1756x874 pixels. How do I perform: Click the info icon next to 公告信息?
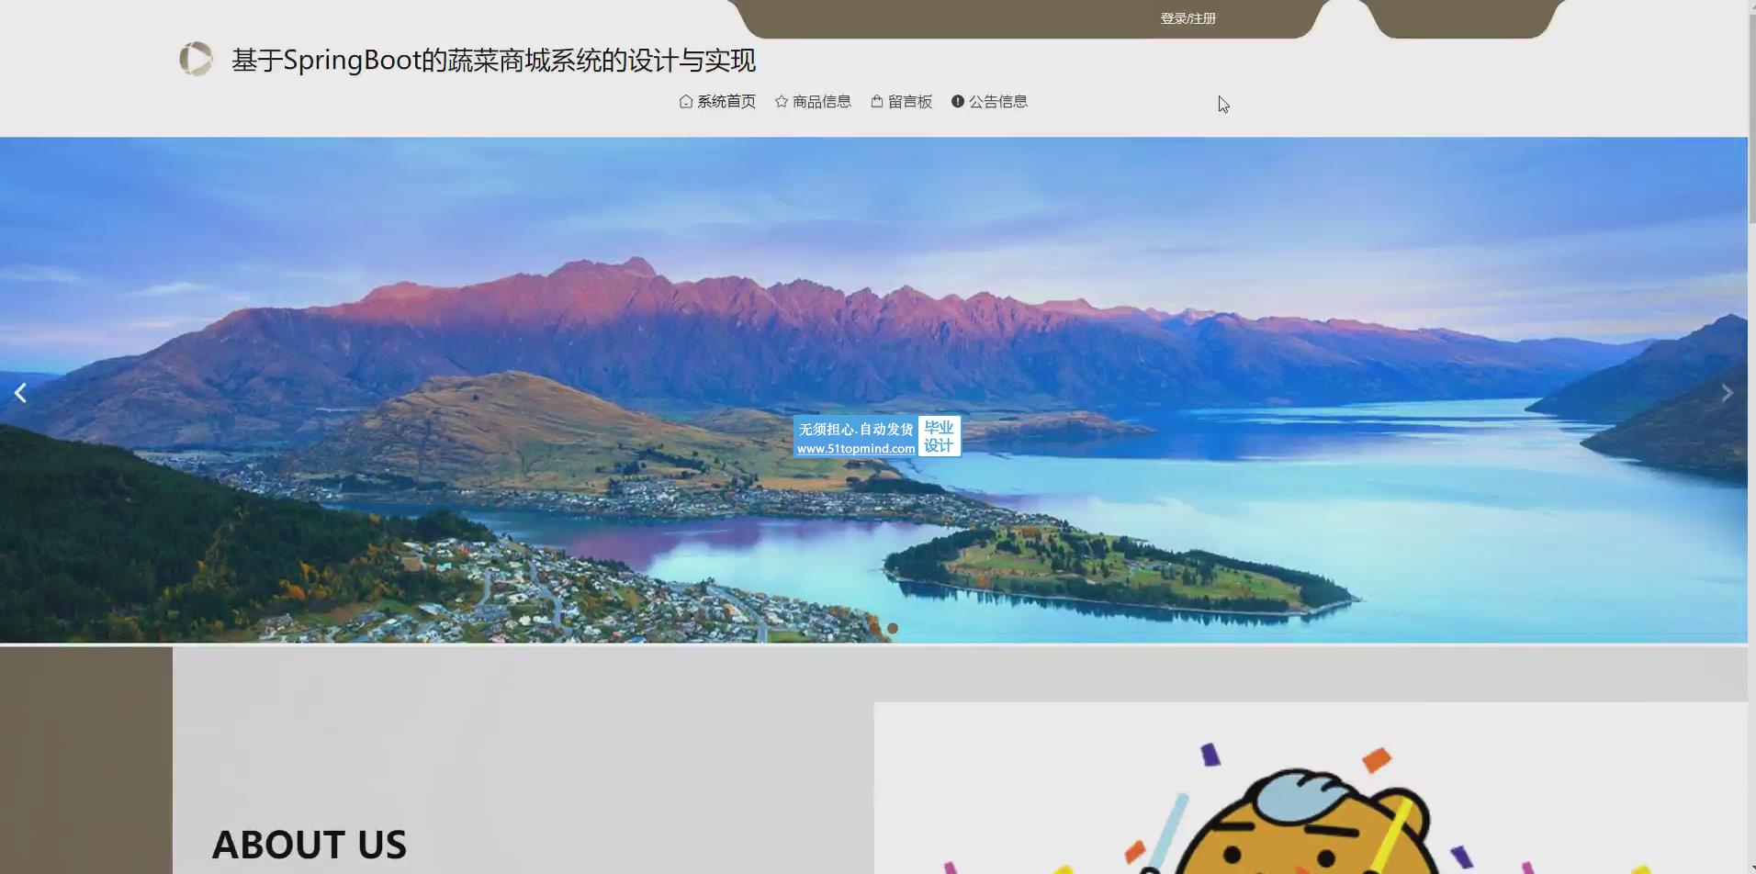tap(958, 101)
